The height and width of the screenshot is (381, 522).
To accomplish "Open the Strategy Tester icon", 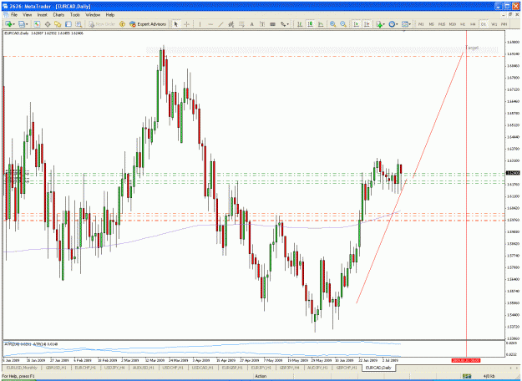I will [x=79, y=24].
